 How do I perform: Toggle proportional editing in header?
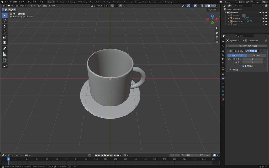pos(121,6)
